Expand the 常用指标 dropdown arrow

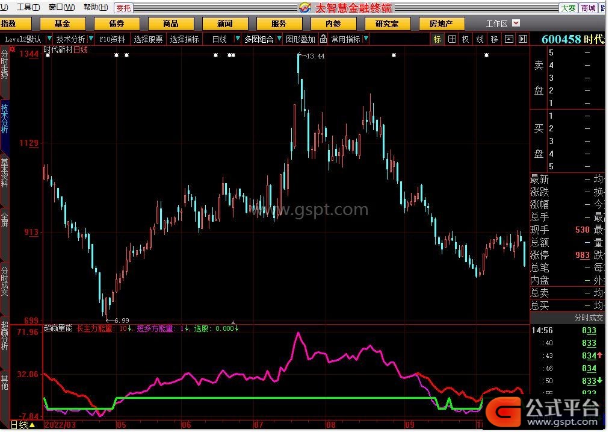click(x=366, y=39)
